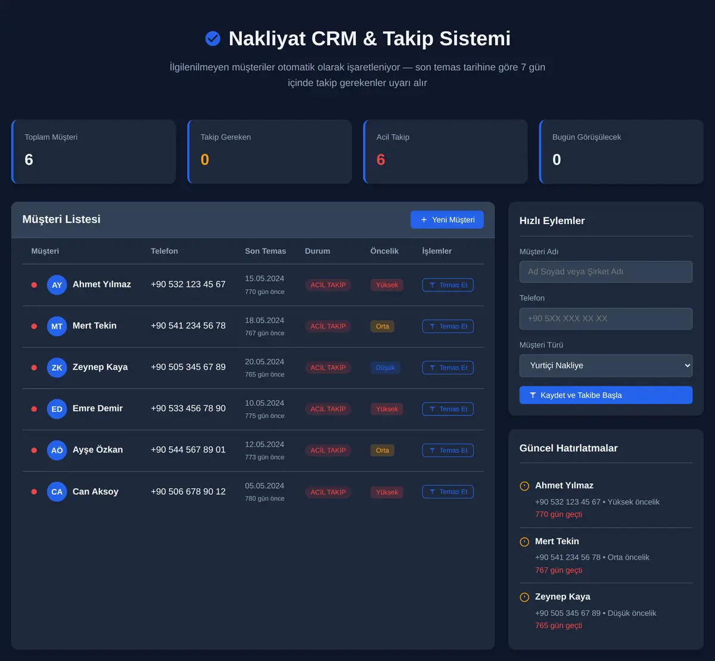Click the date 10.05.2024
Image resolution: width=715 pixels, height=661 pixels.
(x=265, y=403)
